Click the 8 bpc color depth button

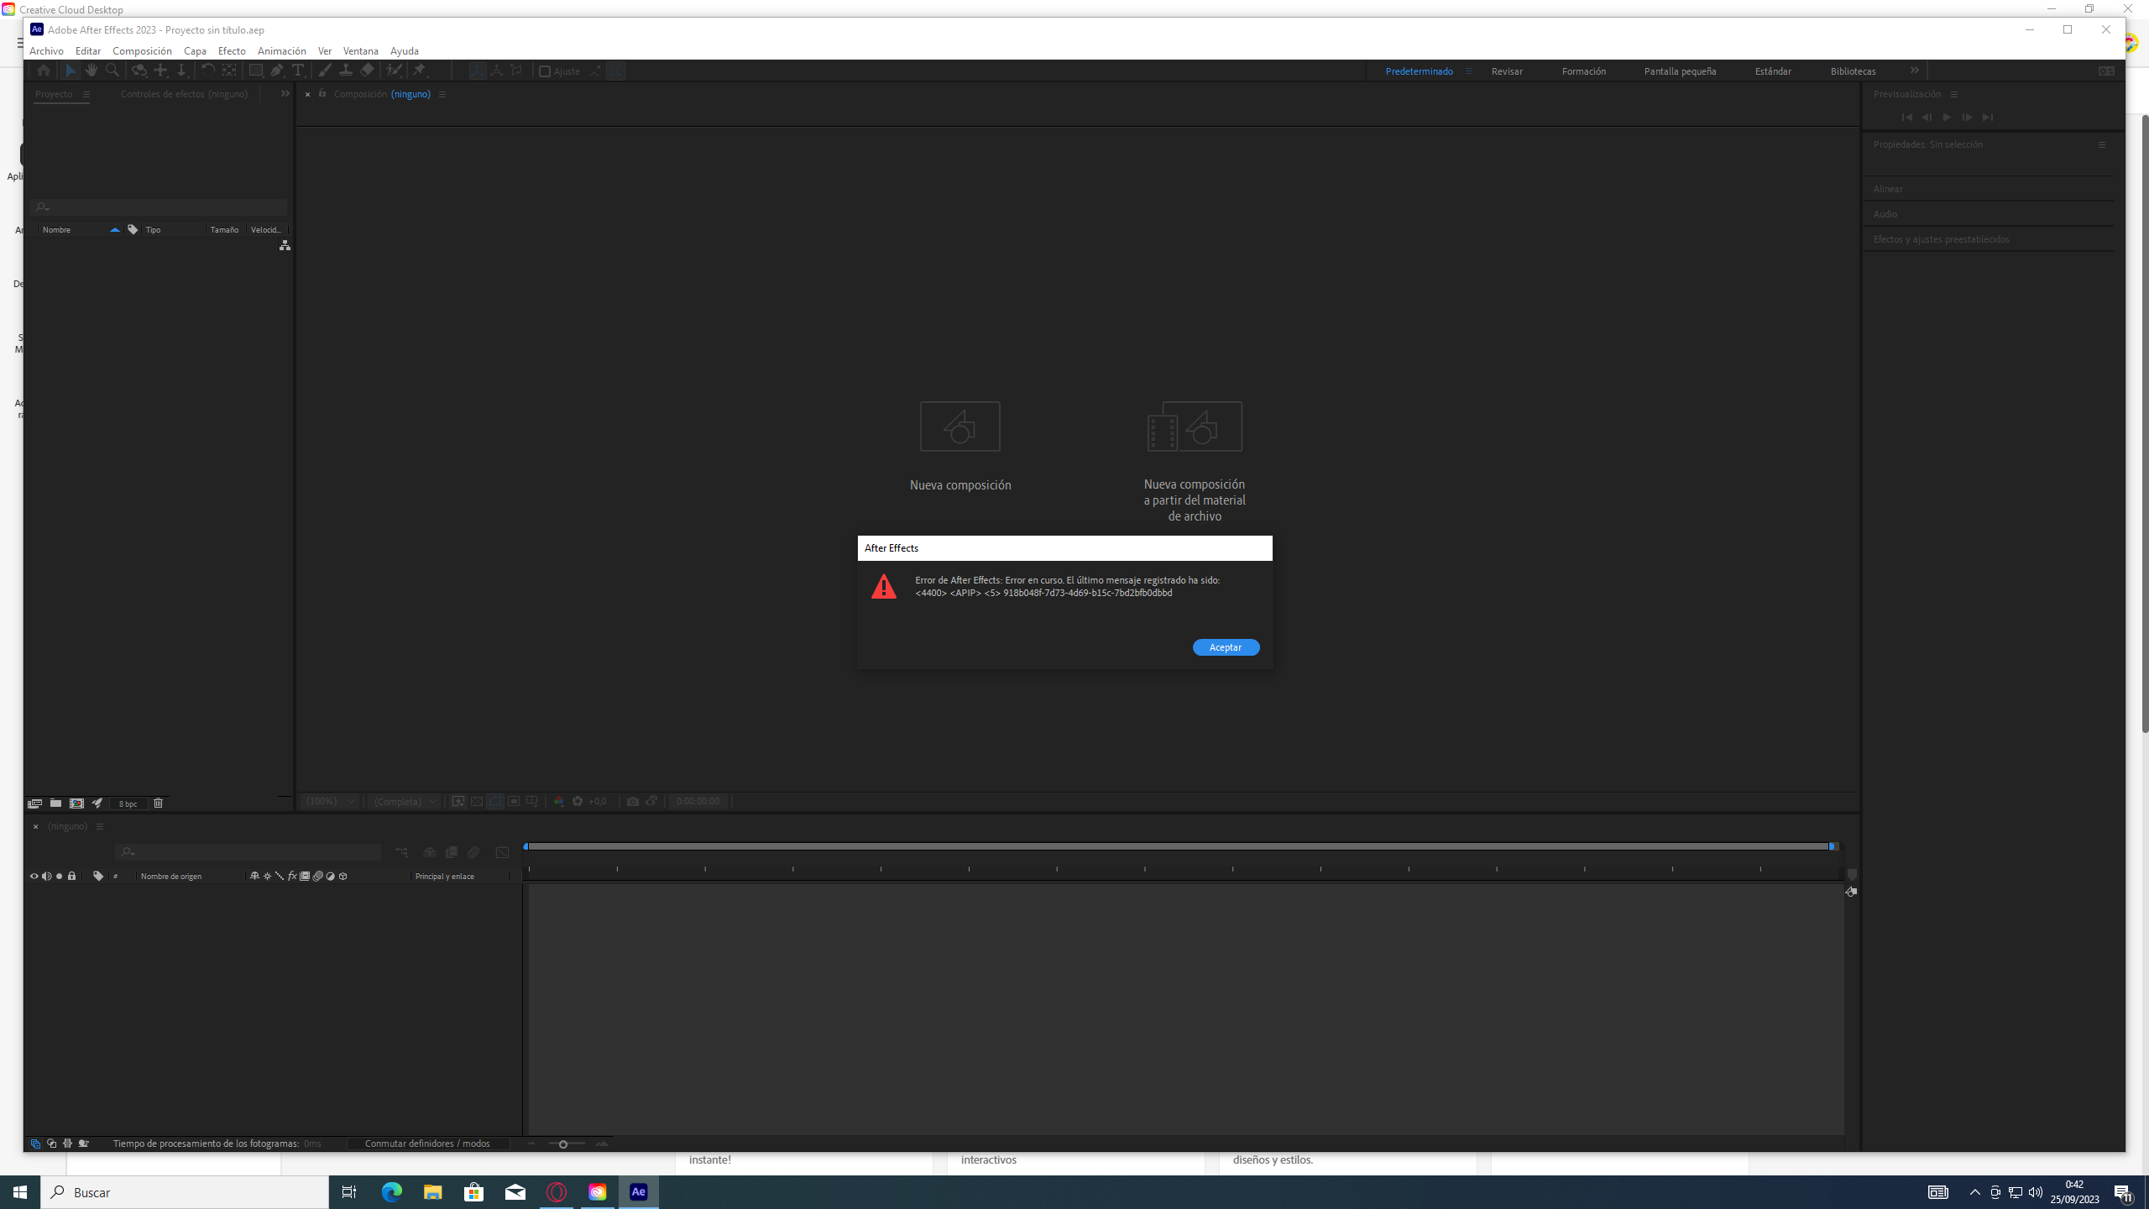128,803
